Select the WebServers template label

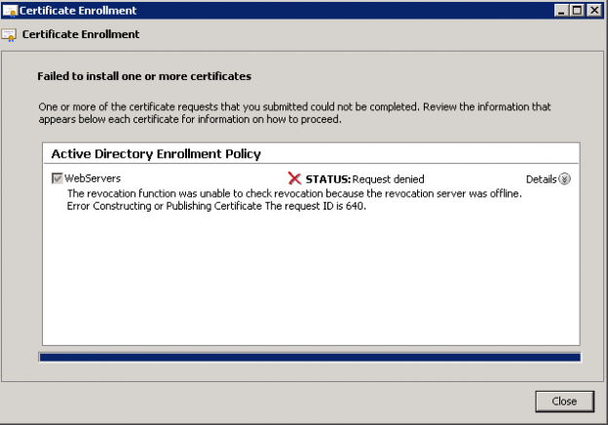coord(93,178)
